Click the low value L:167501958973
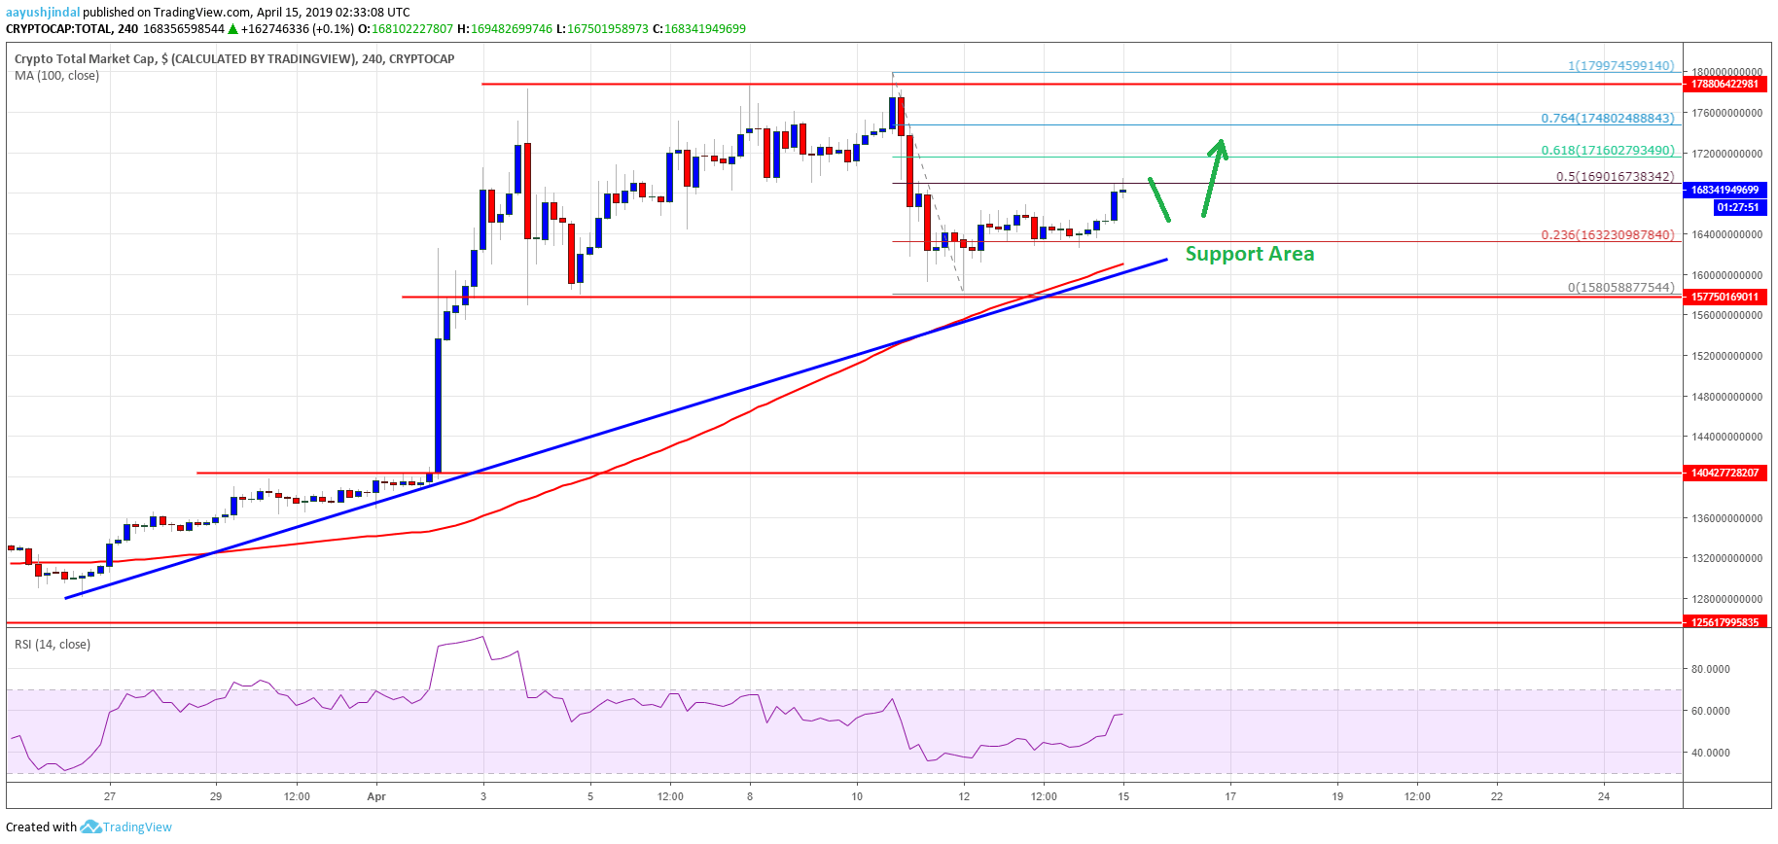 (602, 29)
